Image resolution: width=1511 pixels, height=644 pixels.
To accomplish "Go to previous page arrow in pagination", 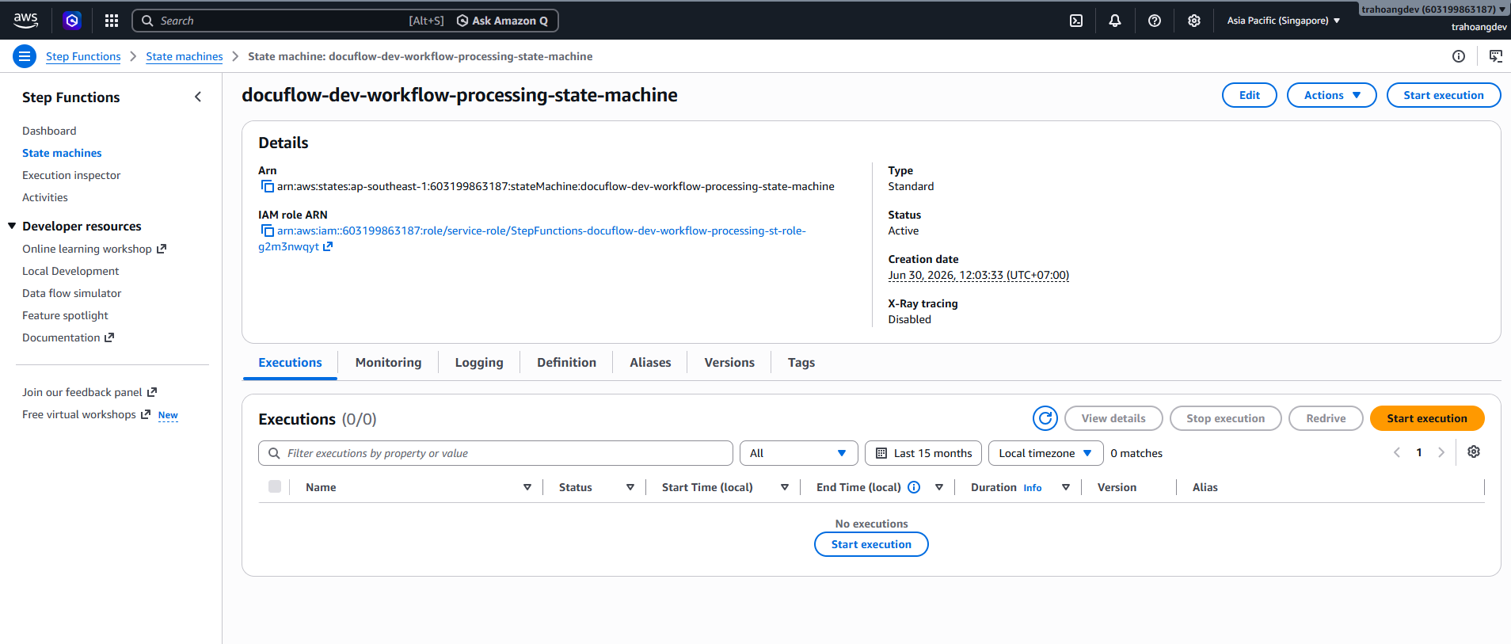I will point(1397,452).
